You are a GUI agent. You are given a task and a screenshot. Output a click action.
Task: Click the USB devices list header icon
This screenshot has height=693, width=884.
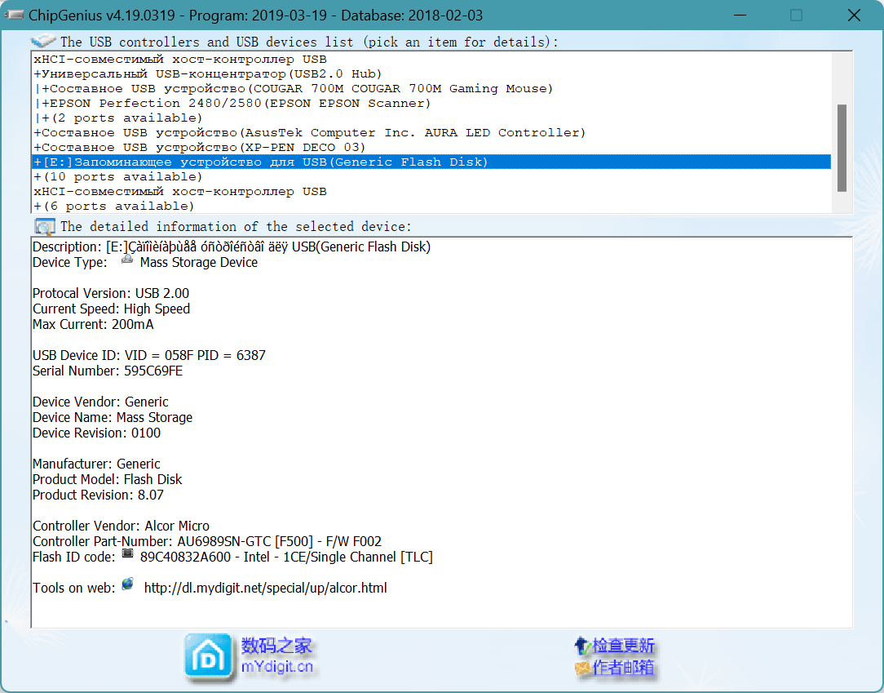click(43, 41)
